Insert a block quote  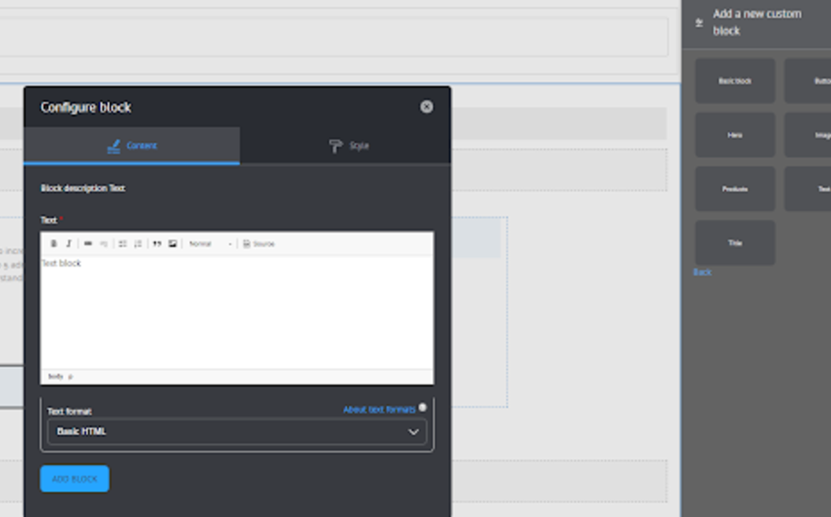[157, 244]
